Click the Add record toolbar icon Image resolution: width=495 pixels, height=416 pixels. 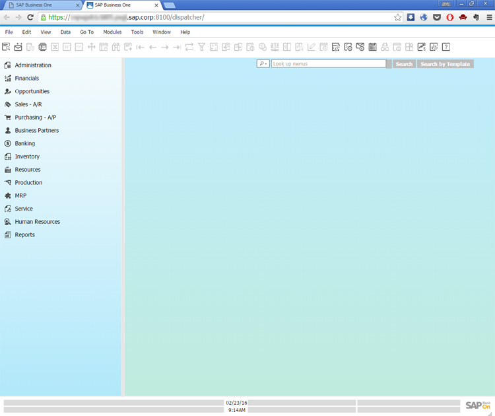point(128,47)
